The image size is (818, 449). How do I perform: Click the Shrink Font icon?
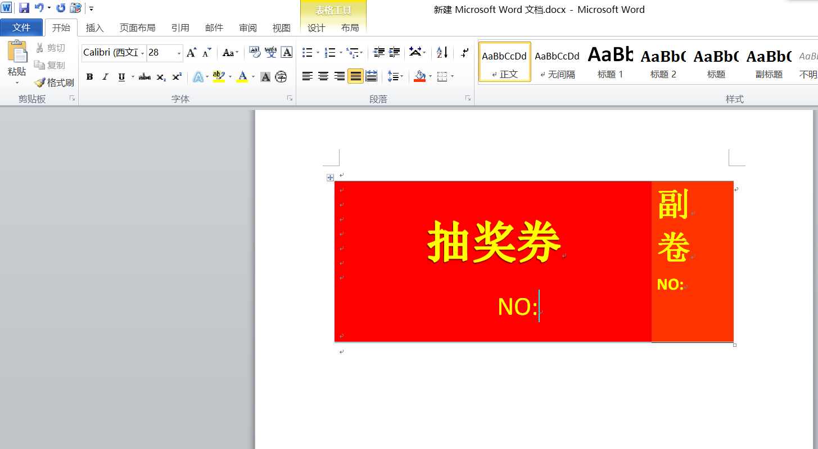pyautogui.click(x=207, y=53)
